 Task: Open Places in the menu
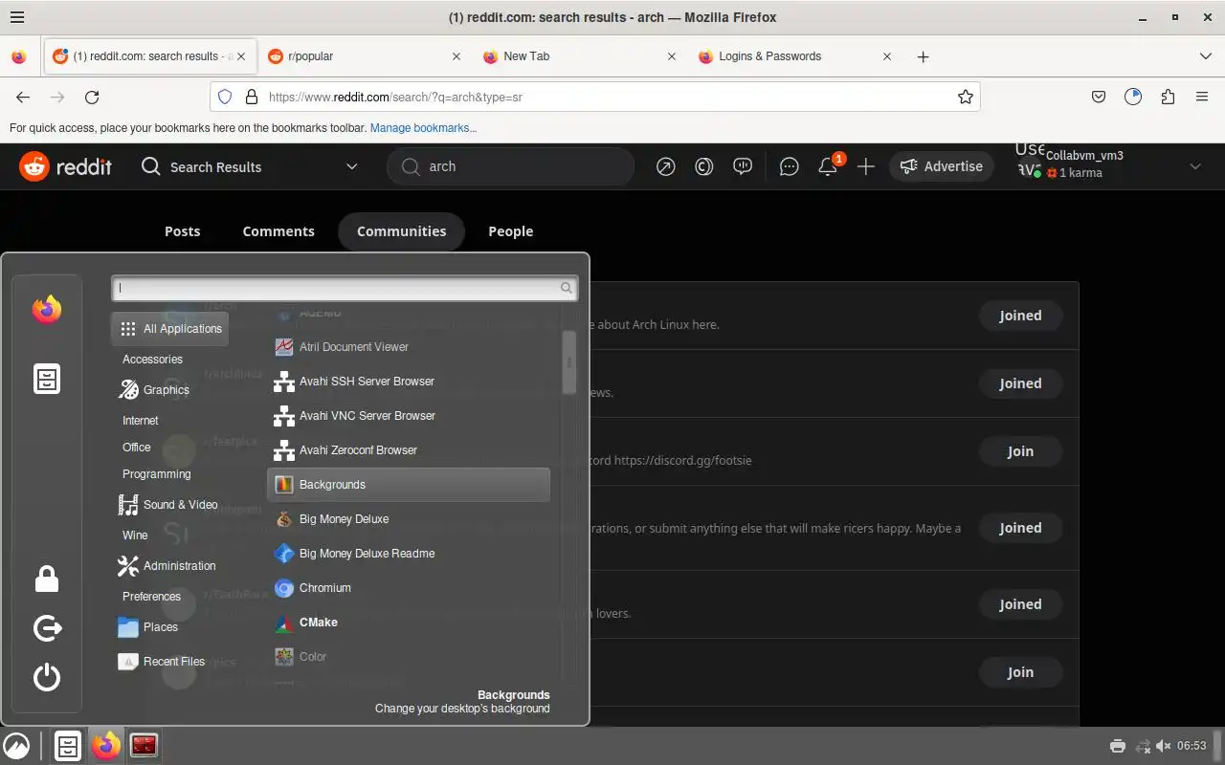click(x=161, y=627)
